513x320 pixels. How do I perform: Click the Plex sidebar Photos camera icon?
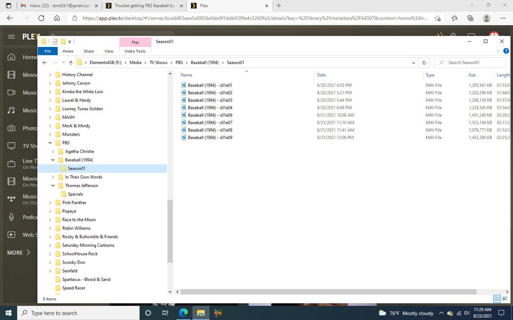pyautogui.click(x=11, y=128)
